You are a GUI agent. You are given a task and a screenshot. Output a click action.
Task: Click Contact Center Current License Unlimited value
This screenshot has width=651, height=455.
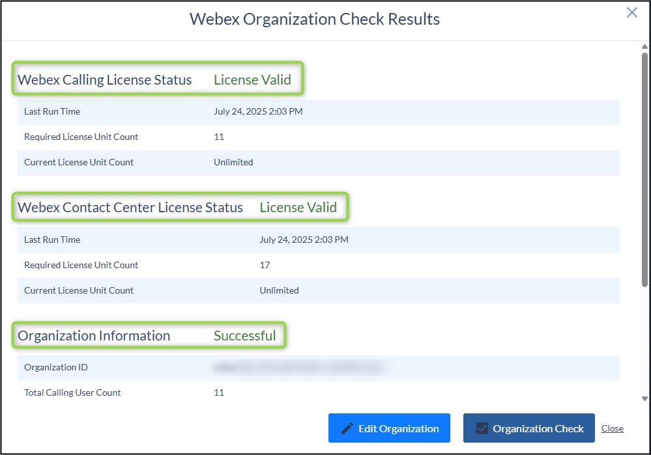tap(279, 290)
